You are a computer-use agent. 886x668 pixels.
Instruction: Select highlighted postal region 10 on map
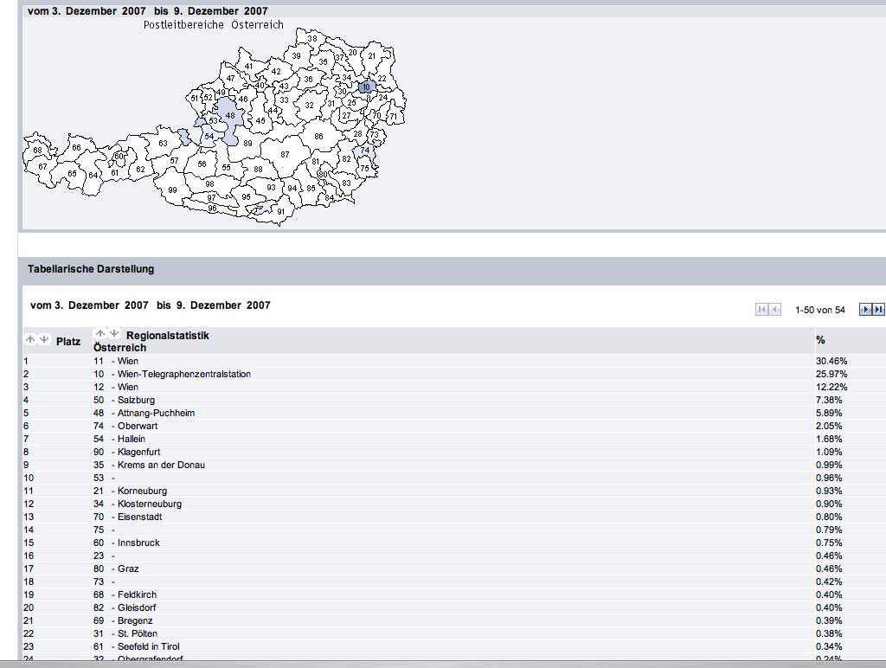point(366,87)
